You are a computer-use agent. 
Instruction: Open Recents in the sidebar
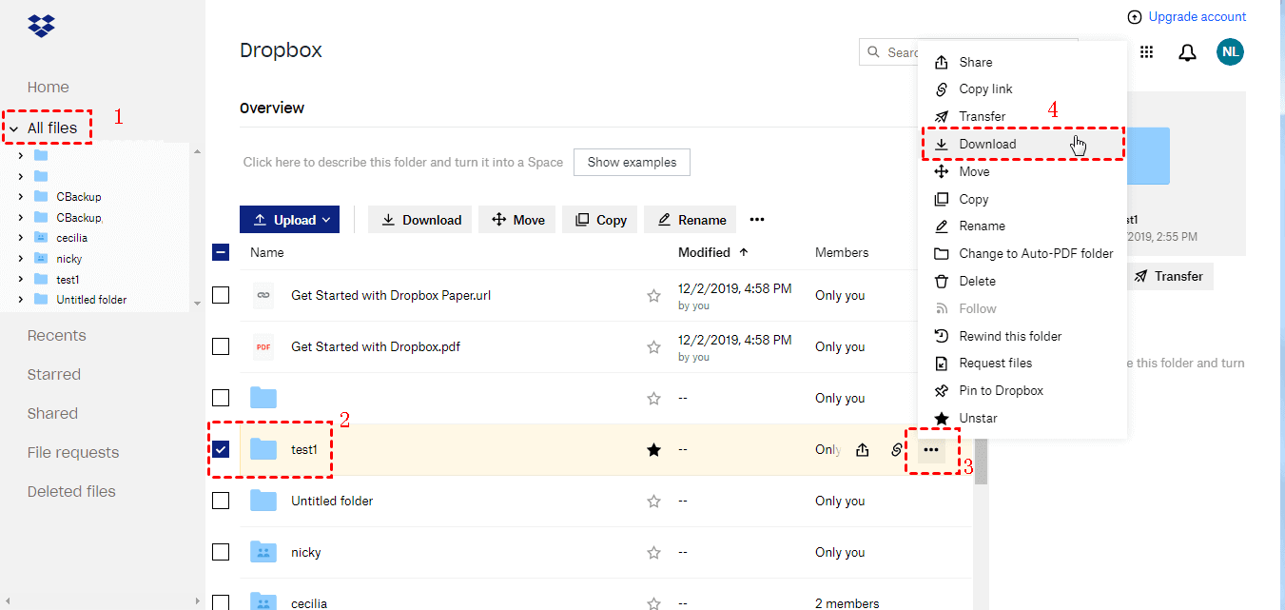[x=56, y=335]
